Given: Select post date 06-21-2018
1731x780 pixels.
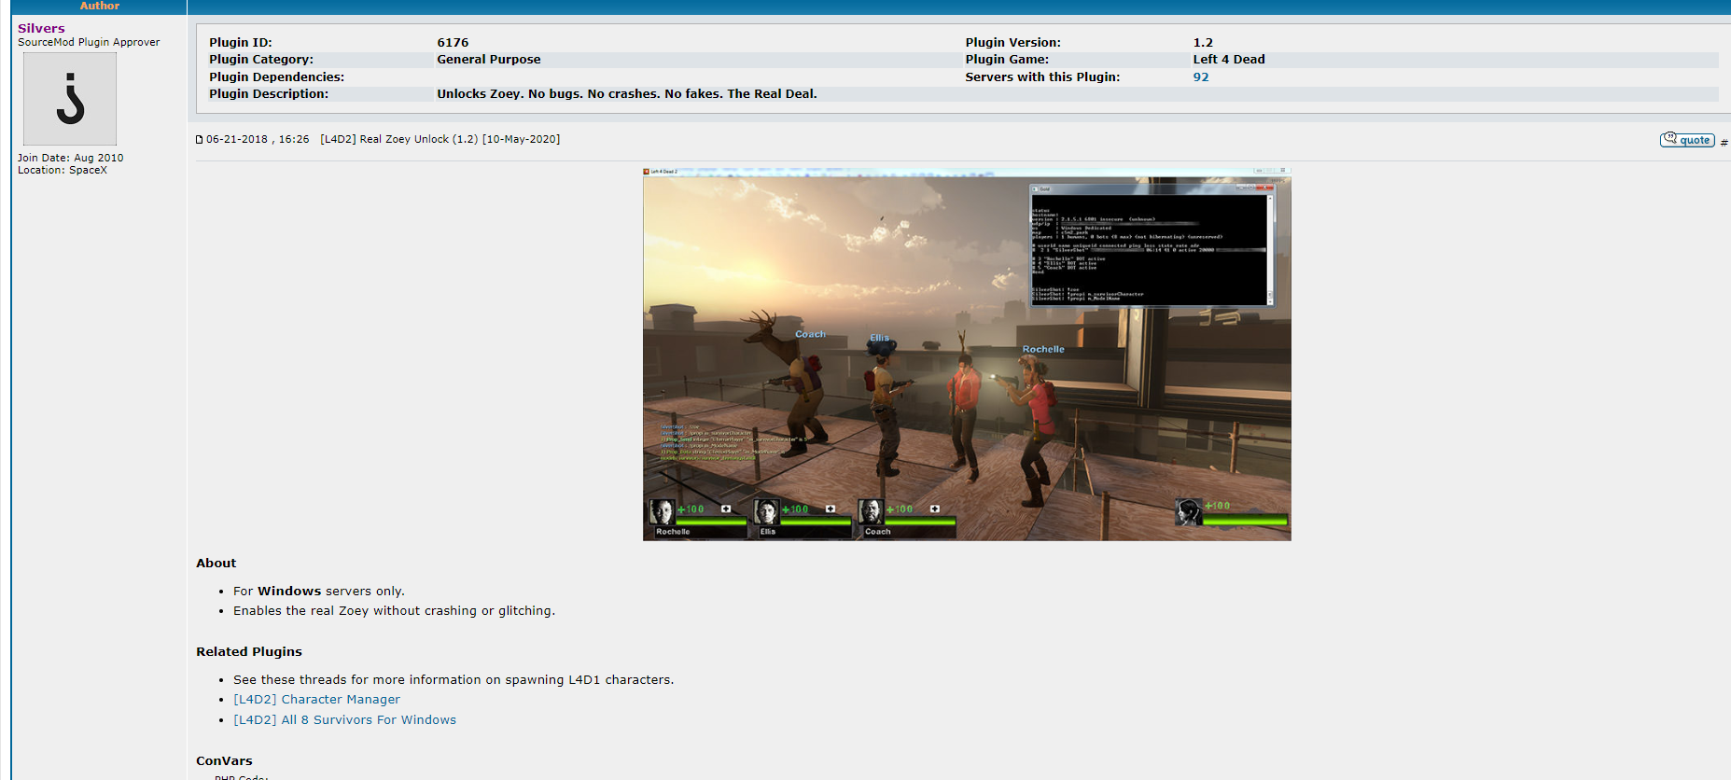Looking at the screenshot, I should click(x=237, y=139).
